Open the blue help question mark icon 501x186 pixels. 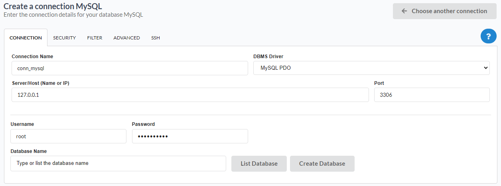point(489,36)
